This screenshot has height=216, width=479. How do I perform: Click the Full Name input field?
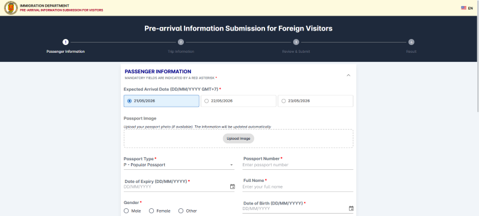(x=297, y=187)
